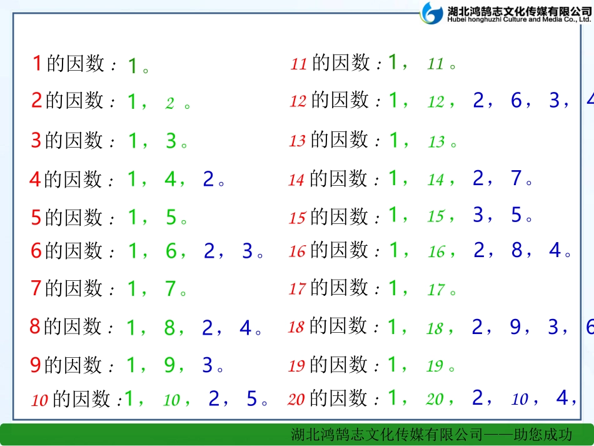Click the label '9 的因数'

pyautogui.click(x=66, y=365)
